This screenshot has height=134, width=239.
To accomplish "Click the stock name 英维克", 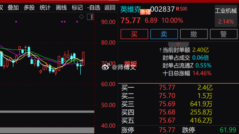I will coord(130,9).
